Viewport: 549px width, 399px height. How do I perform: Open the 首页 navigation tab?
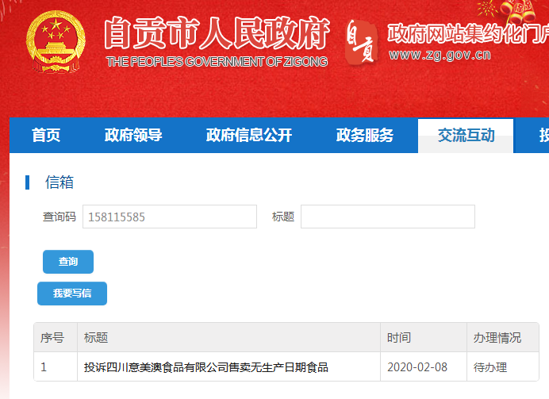[46, 136]
